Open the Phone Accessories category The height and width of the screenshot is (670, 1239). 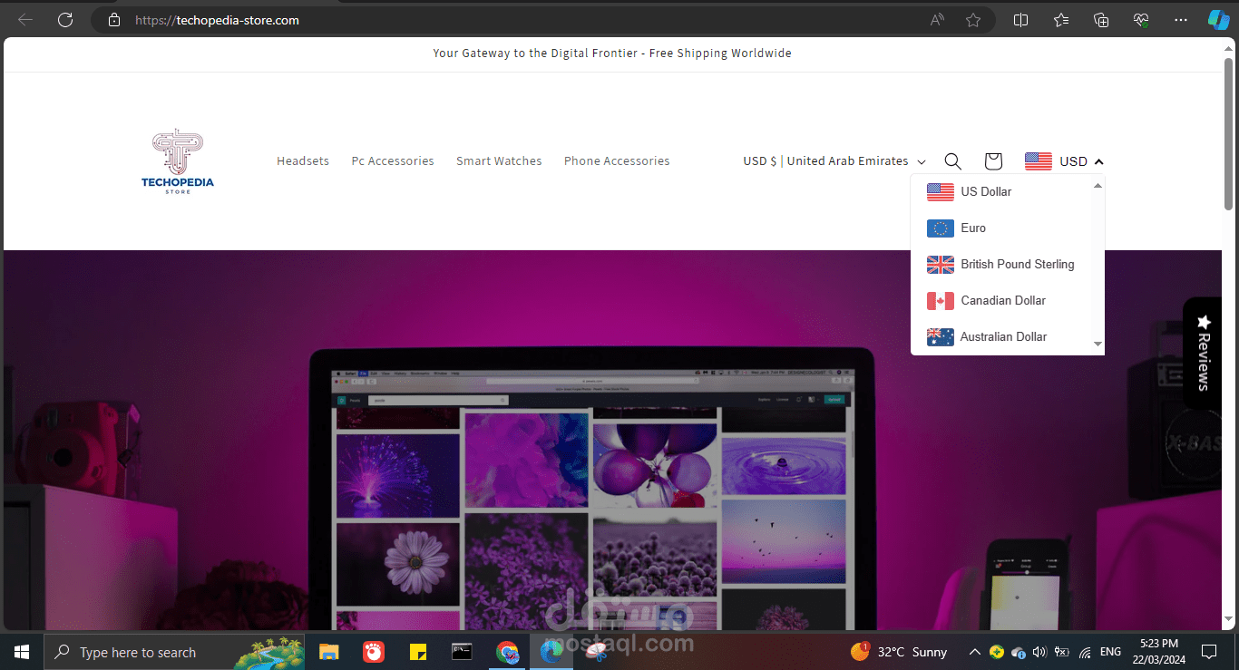tap(617, 161)
